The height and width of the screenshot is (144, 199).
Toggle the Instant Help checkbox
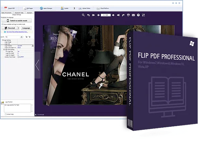click(6, 114)
